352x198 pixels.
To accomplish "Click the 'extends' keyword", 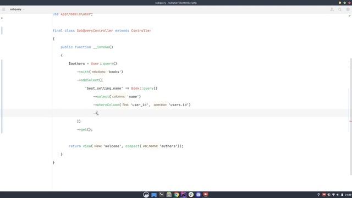I will pyautogui.click(x=122, y=31).
